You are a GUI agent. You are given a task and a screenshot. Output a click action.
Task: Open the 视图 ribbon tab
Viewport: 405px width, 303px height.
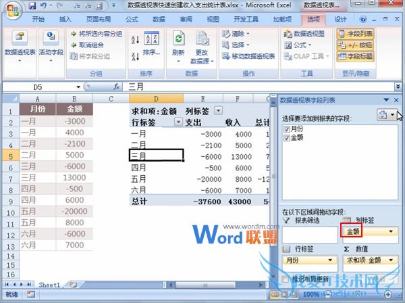[x=213, y=19]
